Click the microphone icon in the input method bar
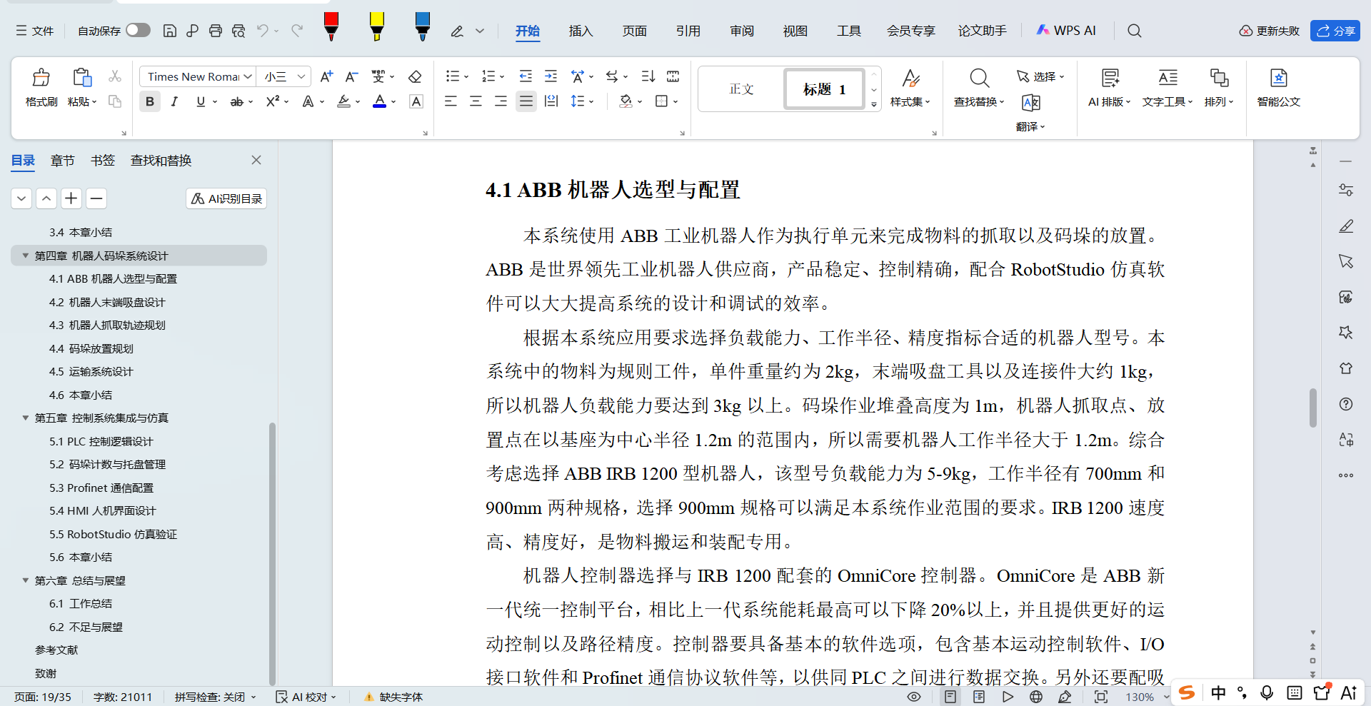Viewport: 1371px width, 706px height. [x=1267, y=692]
